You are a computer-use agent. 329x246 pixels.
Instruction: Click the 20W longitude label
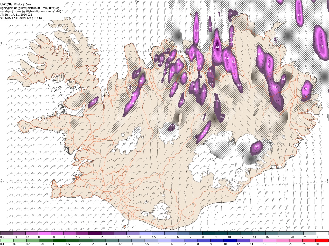pyautogui.click(x=137, y=1)
